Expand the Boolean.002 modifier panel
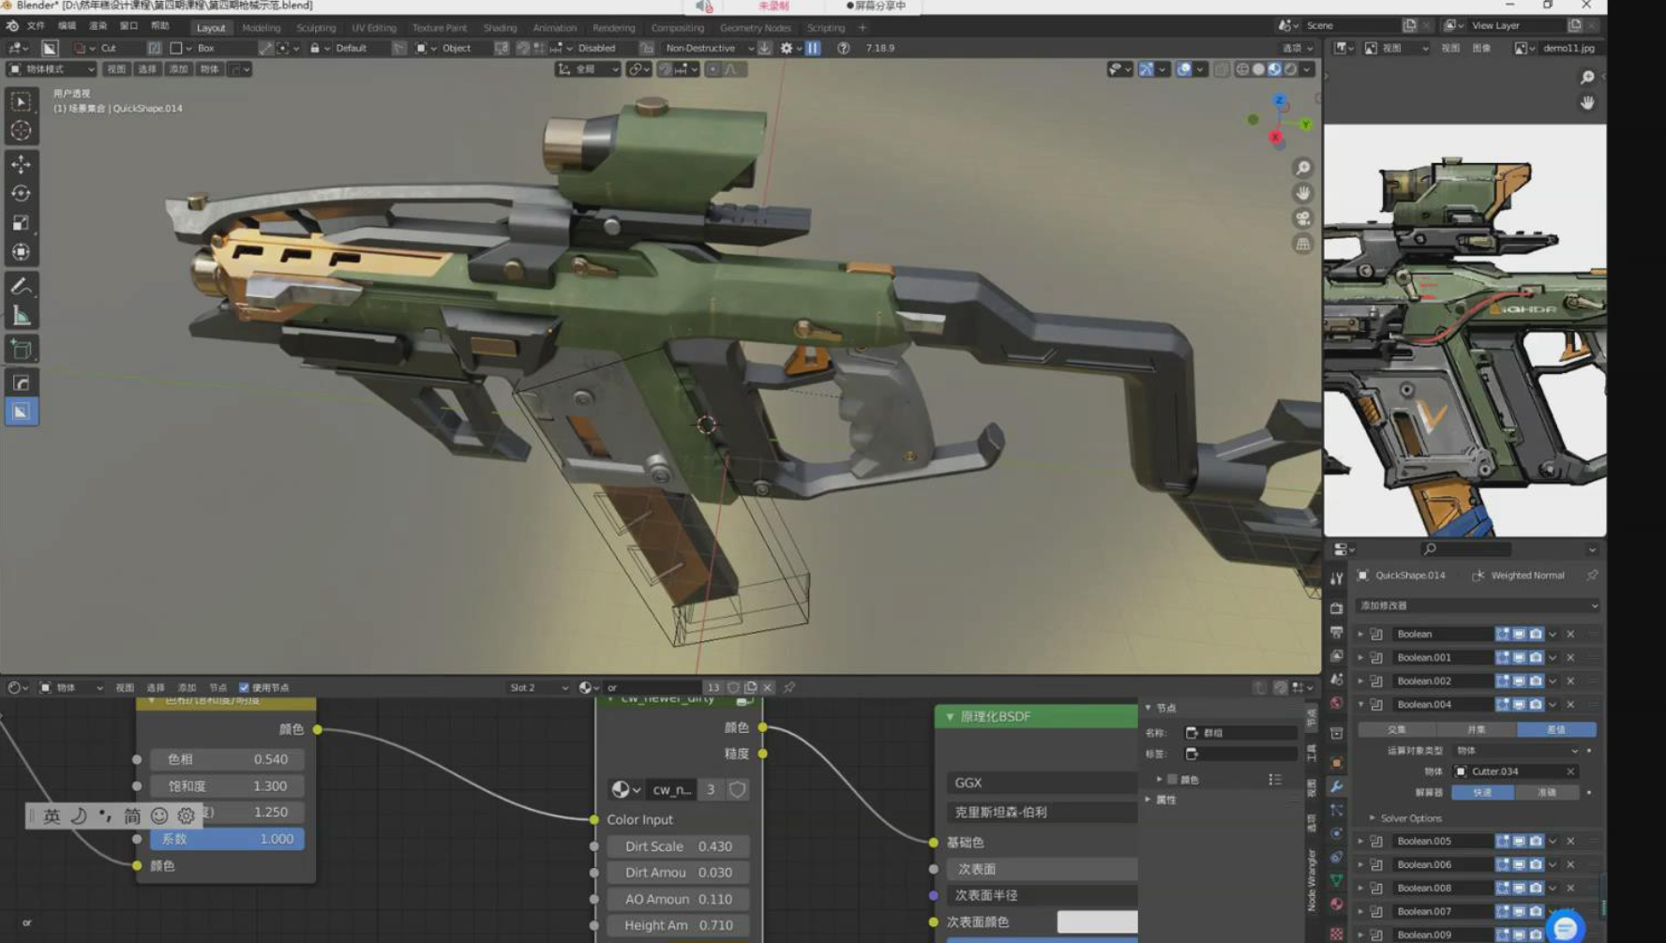 pyautogui.click(x=1360, y=681)
